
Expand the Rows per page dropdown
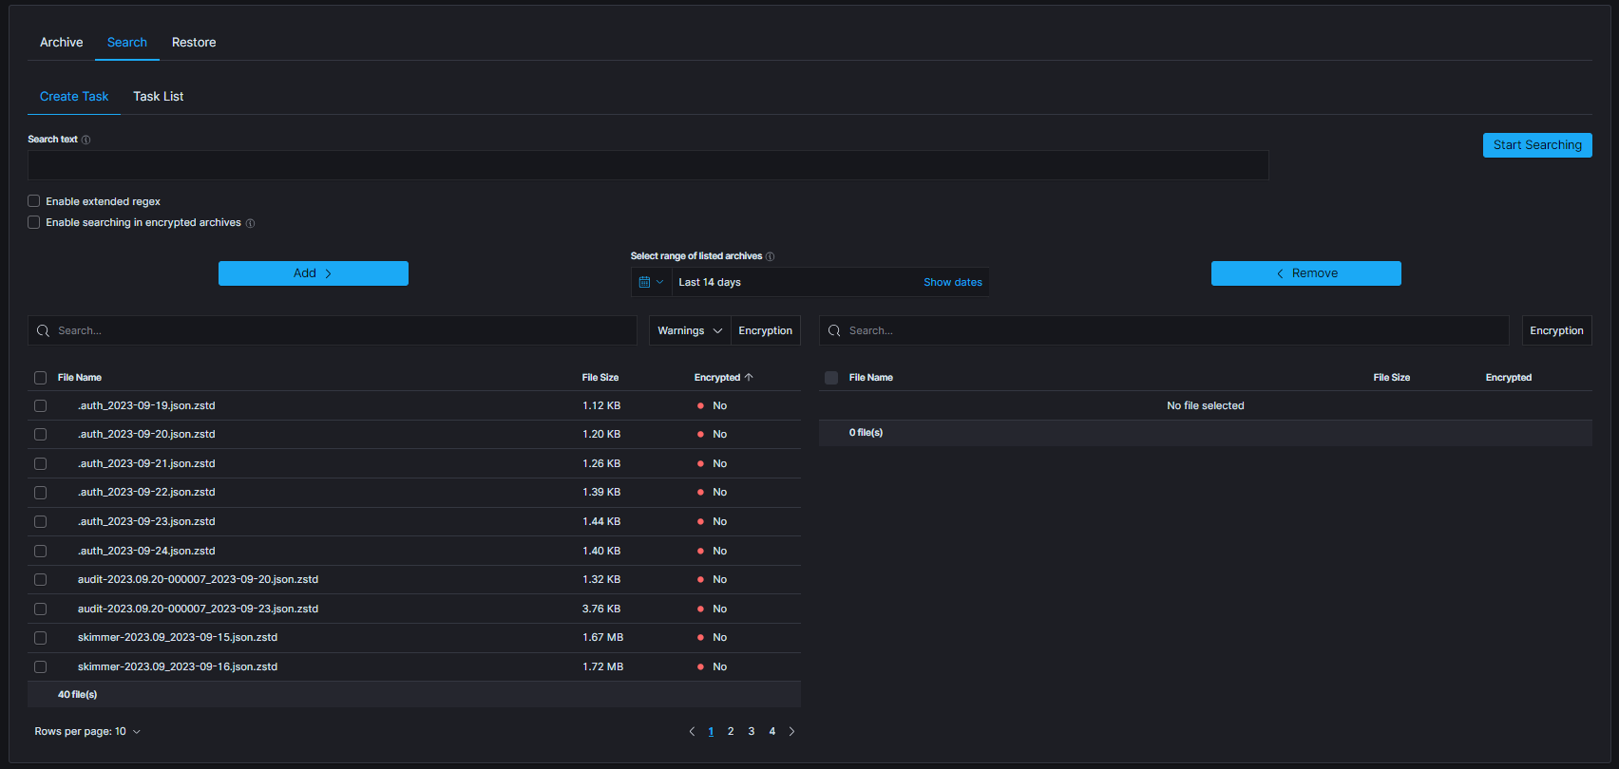(87, 731)
